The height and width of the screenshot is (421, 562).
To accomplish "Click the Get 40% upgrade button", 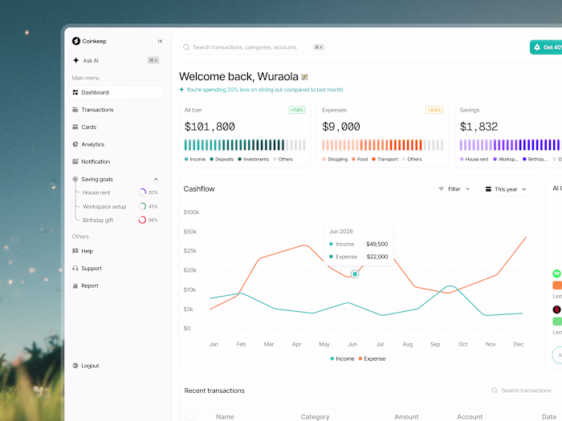I will click(x=546, y=47).
